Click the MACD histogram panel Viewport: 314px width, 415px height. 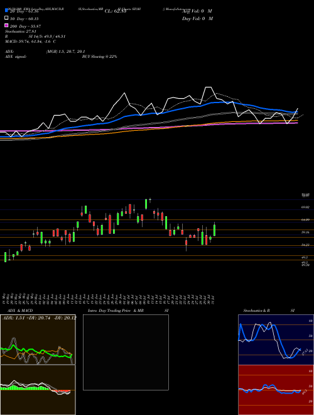(x=38, y=390)
